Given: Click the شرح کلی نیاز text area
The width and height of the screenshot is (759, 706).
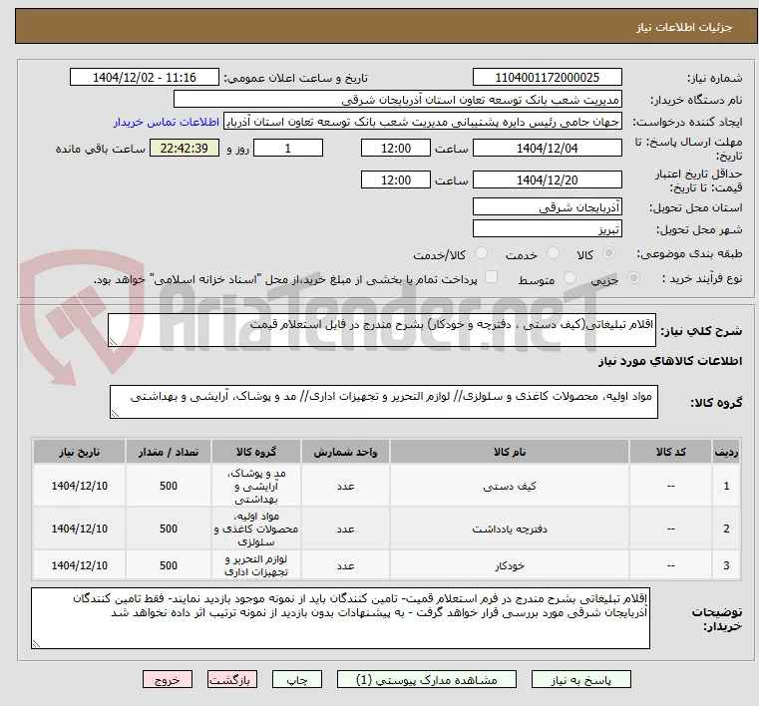Looking at the screenshot, I should point(381,330).
